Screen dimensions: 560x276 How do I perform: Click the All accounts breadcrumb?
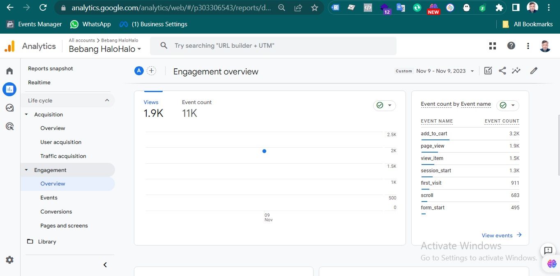click(82, 40)
